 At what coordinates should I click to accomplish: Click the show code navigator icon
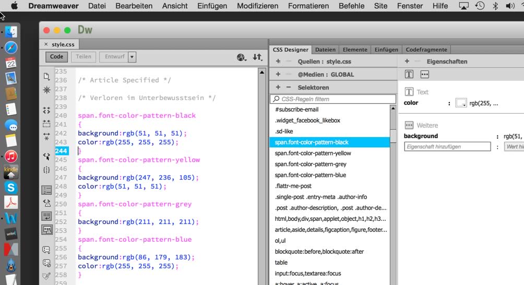(x=47, y=90)
